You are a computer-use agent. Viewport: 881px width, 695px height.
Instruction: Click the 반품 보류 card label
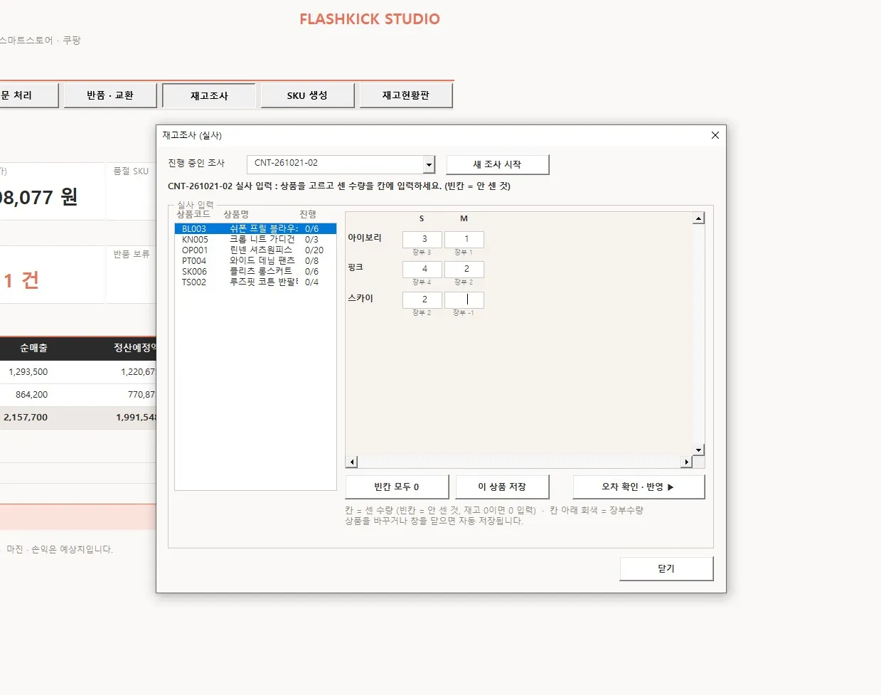(132, 254)
